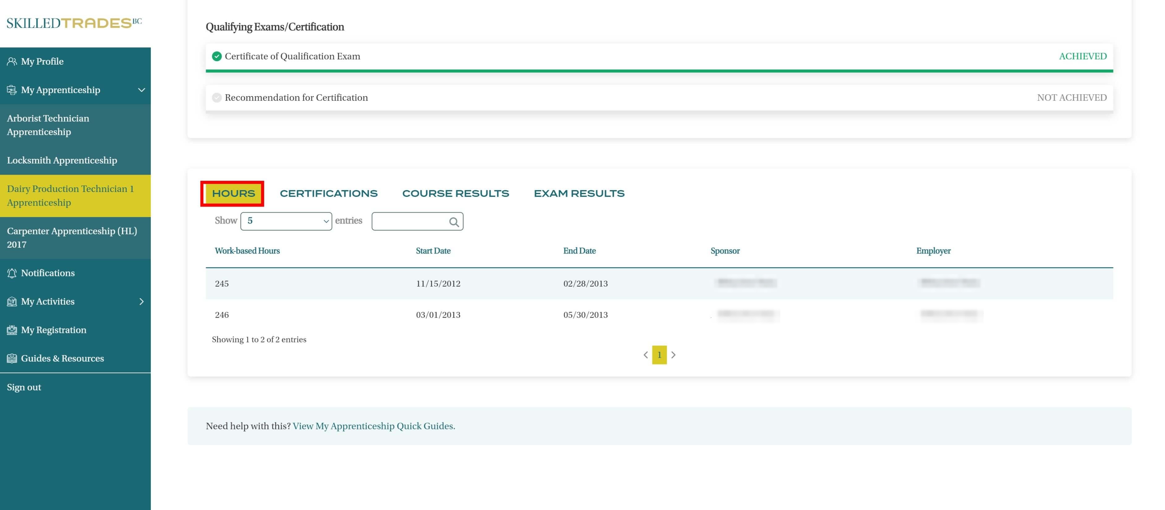Open View My Apprenticeship Quick Guides link
Screen dimensions: 1165x510
pyautogui.click(x=374, y=426)
